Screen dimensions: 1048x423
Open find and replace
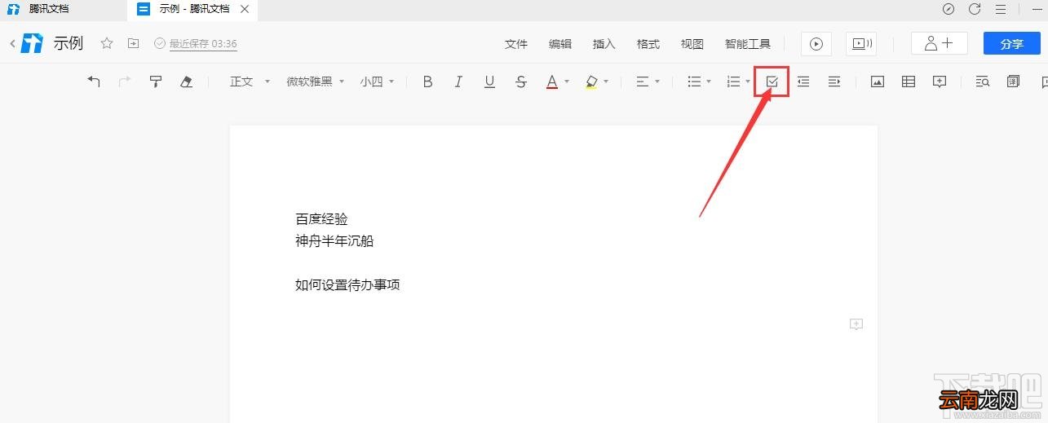click(x=983, y=82)
